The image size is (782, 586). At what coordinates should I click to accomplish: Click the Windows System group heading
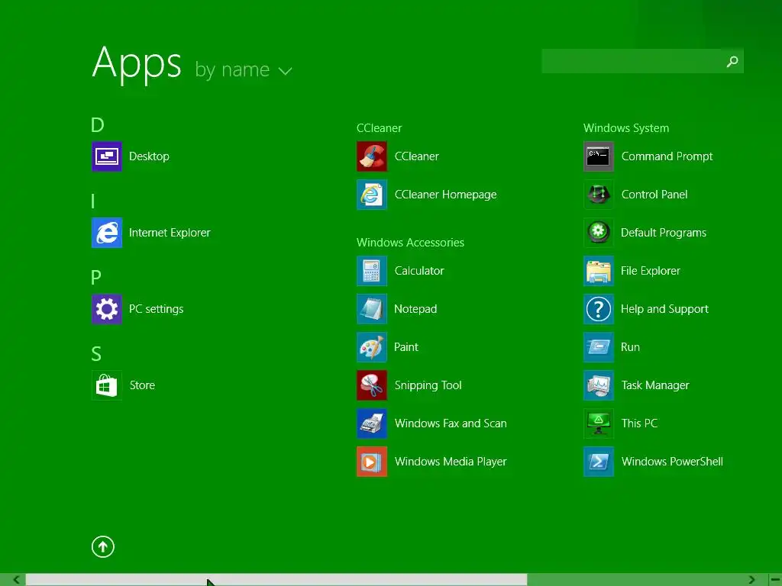click(x=626, y=128)
